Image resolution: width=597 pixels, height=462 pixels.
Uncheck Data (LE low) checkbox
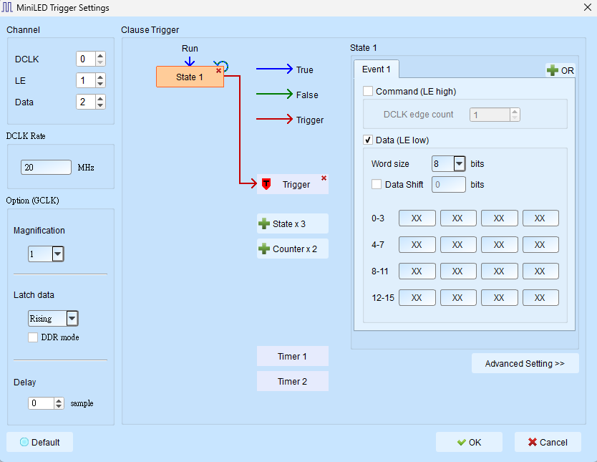[368, 140]
